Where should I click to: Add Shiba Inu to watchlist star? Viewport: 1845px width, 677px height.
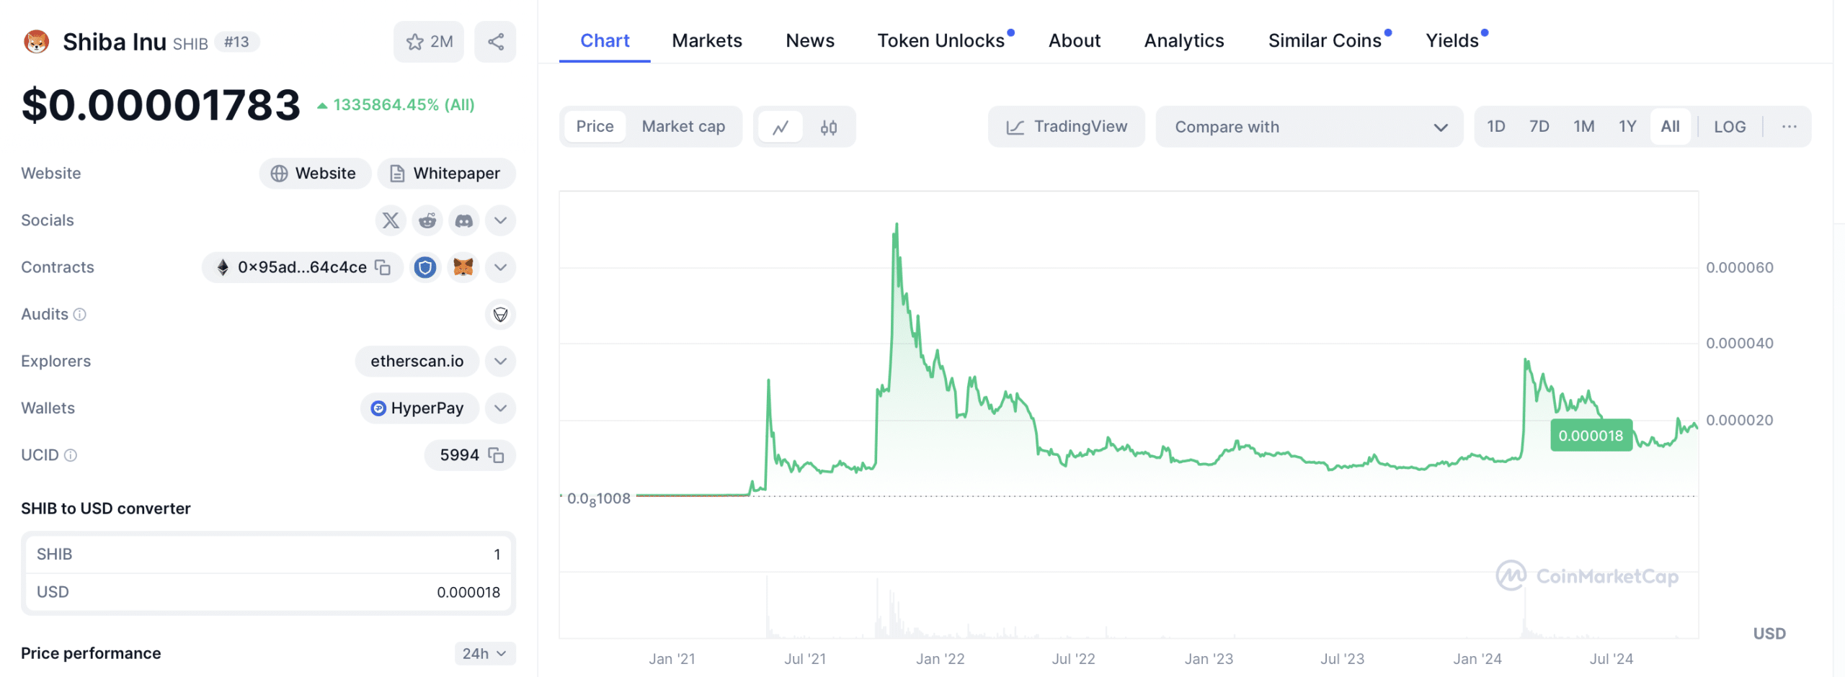(x=429, y=42)
